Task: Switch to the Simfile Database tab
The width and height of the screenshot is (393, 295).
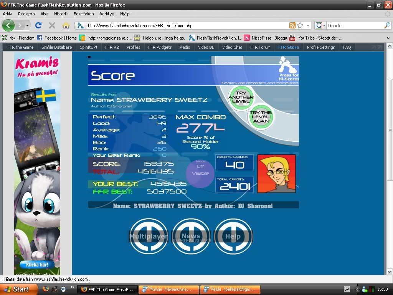Action: point(57,47)
